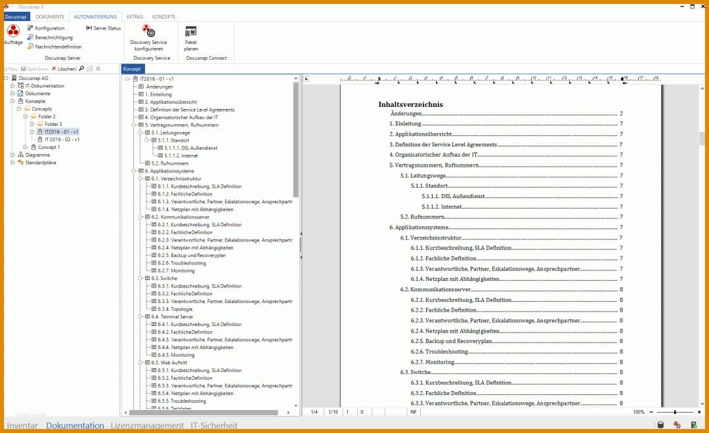Open the Lizenzmanagement module

[x=148, y=425]
